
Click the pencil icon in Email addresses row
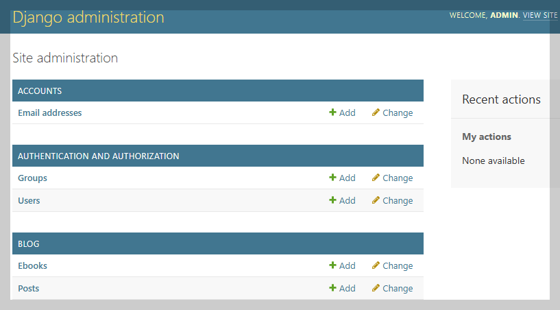(376, 112)
